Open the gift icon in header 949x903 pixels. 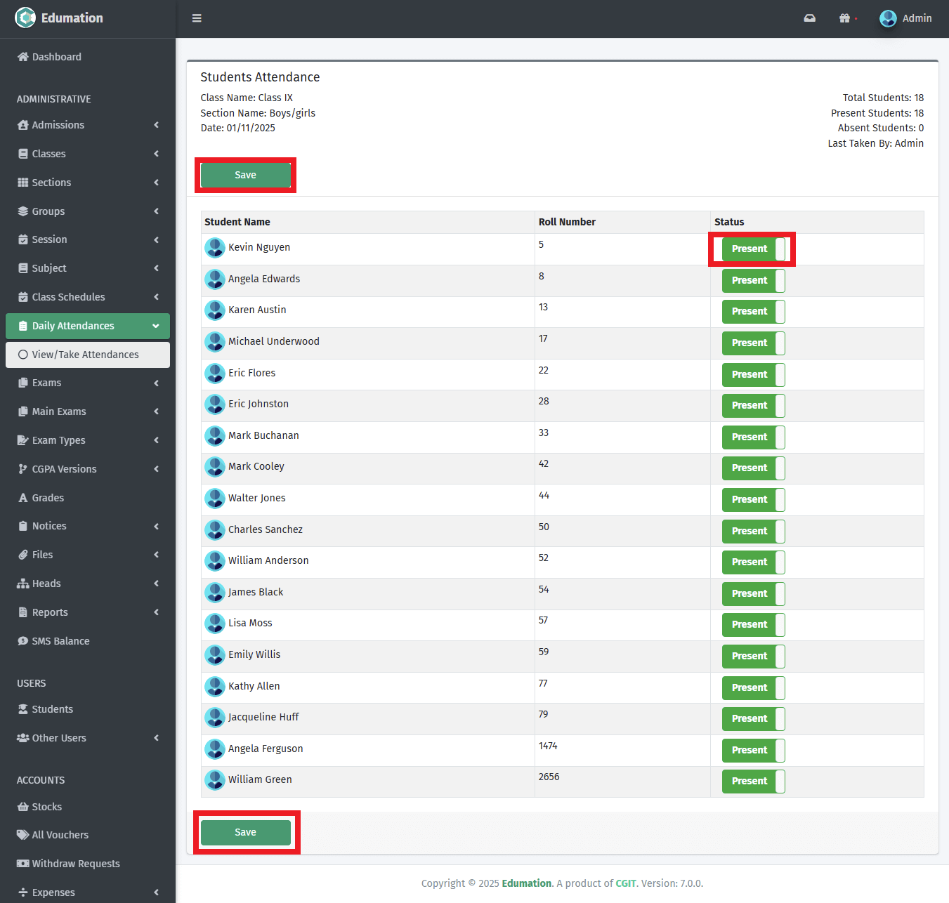844,18
